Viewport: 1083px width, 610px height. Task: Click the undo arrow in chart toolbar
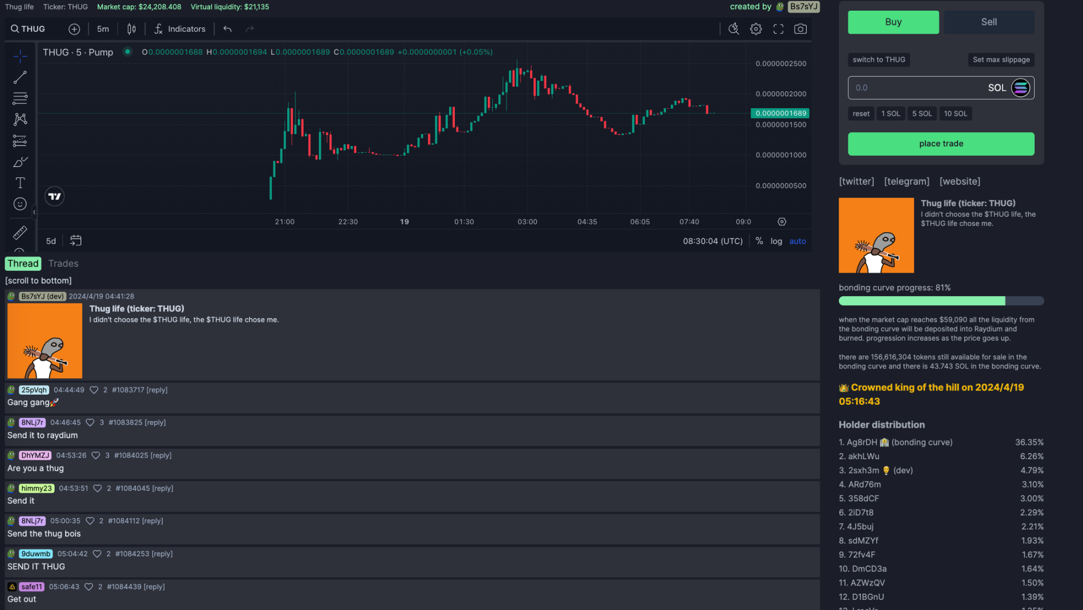(227, 29)
